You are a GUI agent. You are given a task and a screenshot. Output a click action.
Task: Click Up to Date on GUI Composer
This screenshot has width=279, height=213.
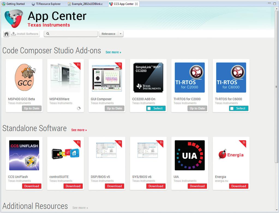[115, 108]
